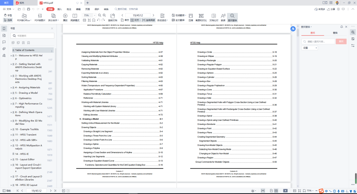Image resolution: width=357 pixels, height=194 pixels.
Task: Click the red Find (查找) button
Action: pos(341,41)
